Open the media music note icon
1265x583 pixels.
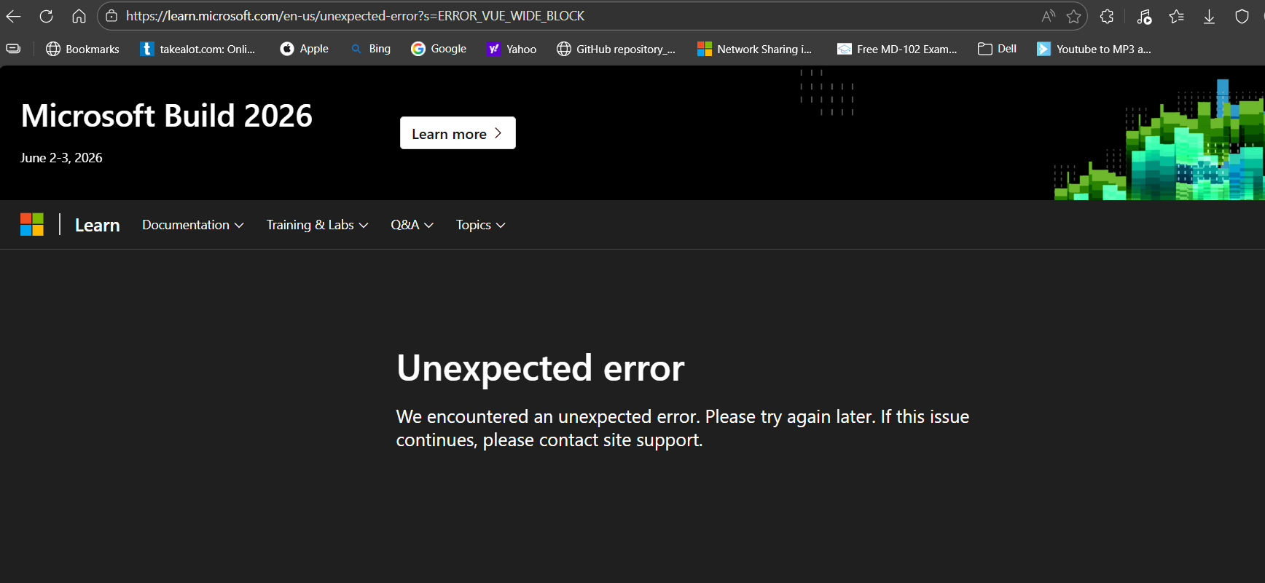pyautogui.click(x=1143, y=16)
